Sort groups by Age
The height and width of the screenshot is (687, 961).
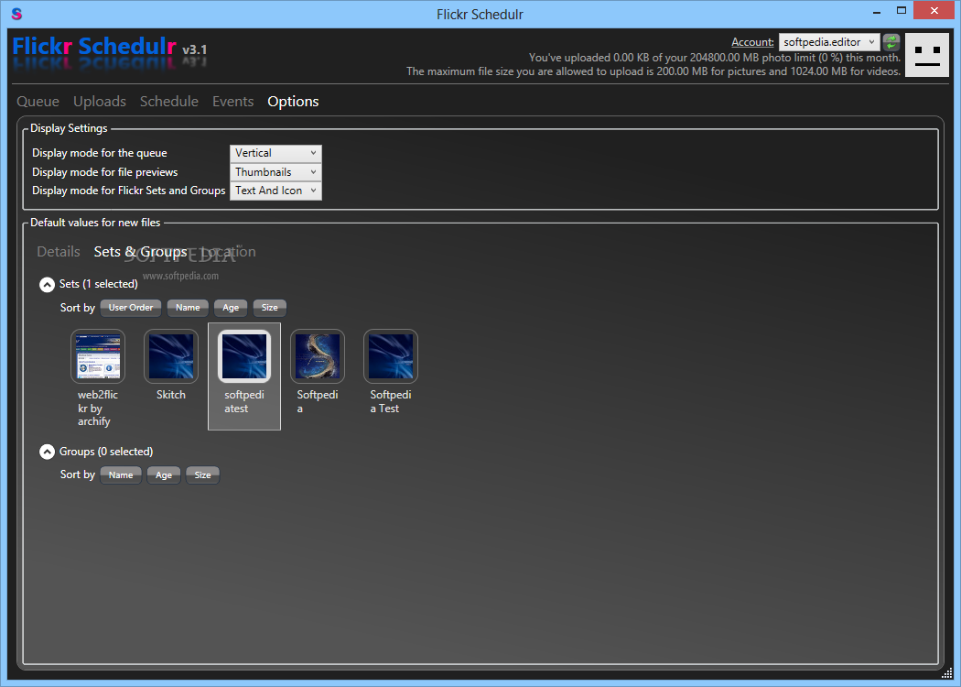(164, 475)
